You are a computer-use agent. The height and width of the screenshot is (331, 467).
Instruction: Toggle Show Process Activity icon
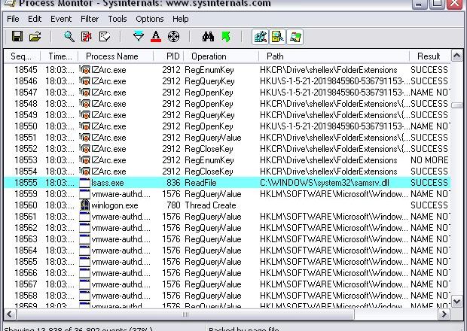[295, 37]
